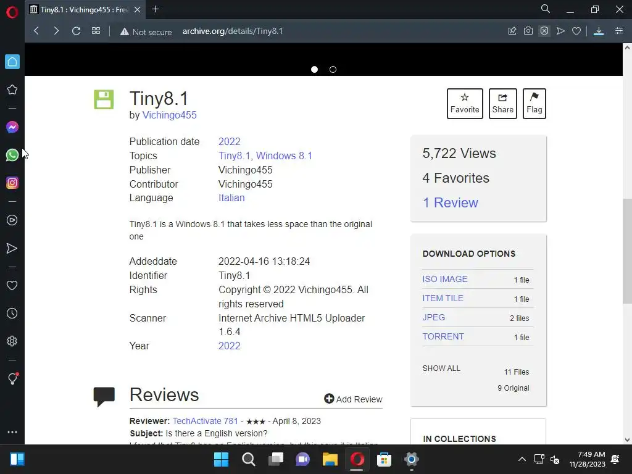Open the Player icon in sidebar

coord(12,220)
